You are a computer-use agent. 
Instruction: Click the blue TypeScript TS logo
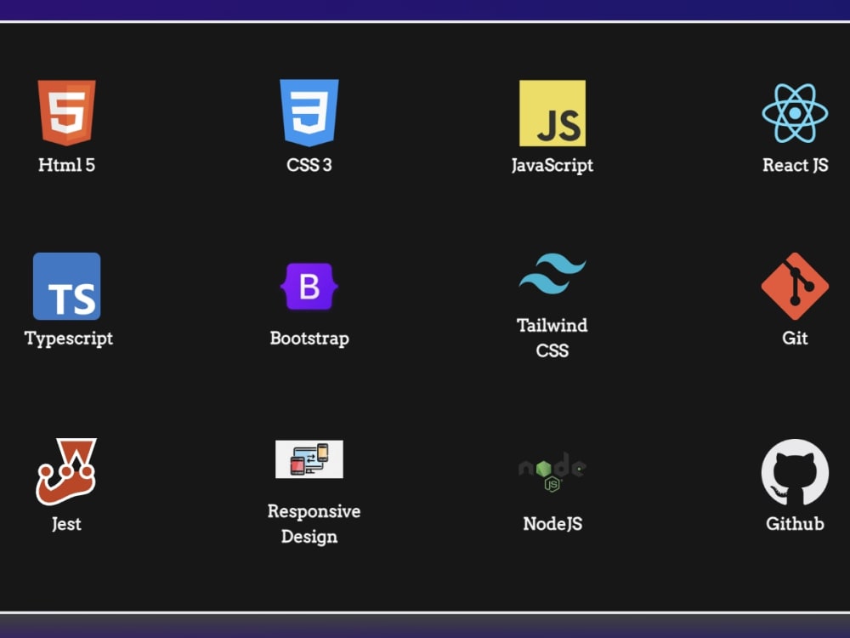[66, 286]
